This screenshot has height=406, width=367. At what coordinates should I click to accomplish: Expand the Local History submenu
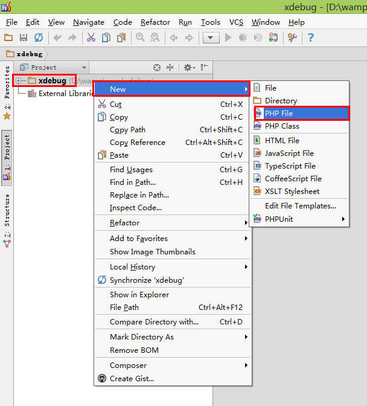click(173, 267)
